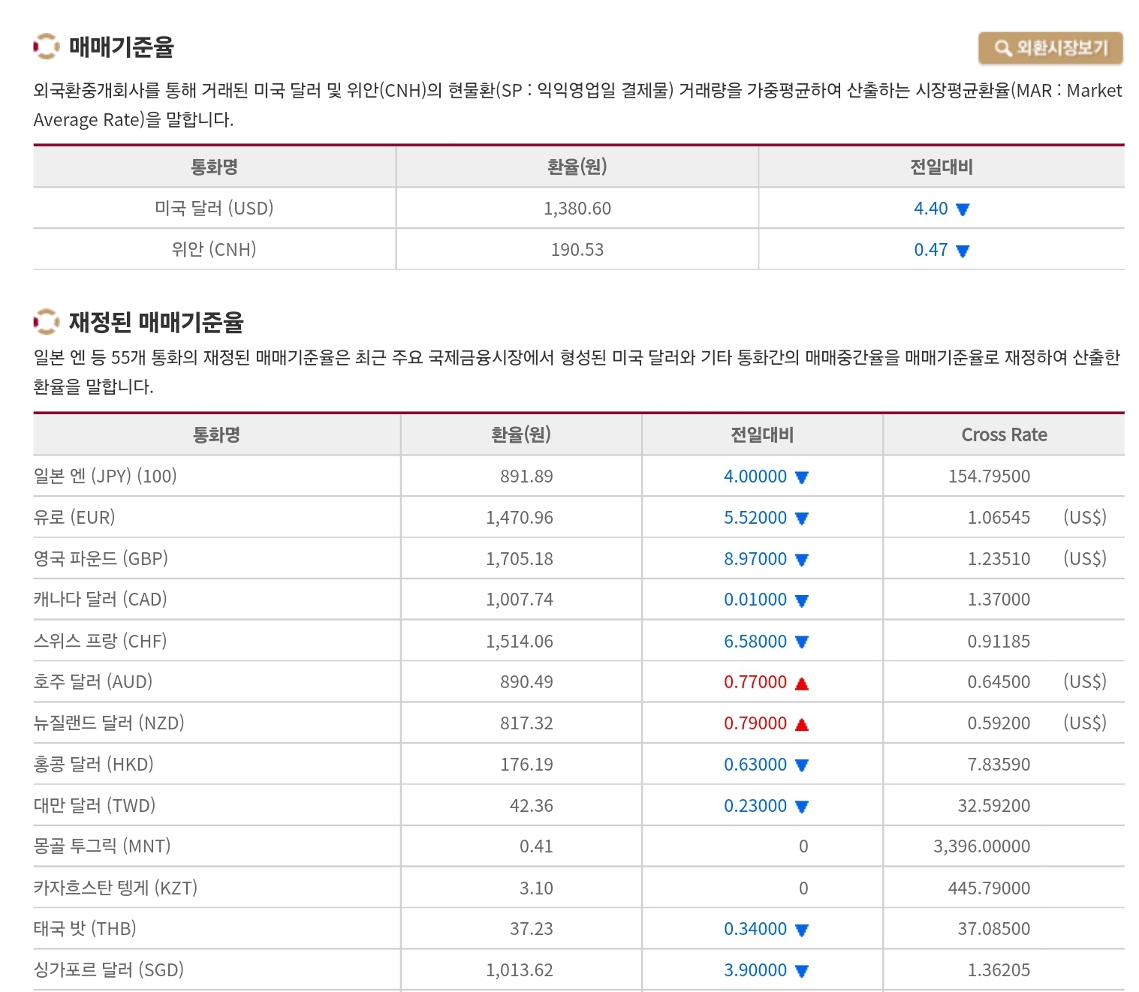Click the SGD rate 1,013.62
The image size is (1139, 992).
(x=520, y=970)
